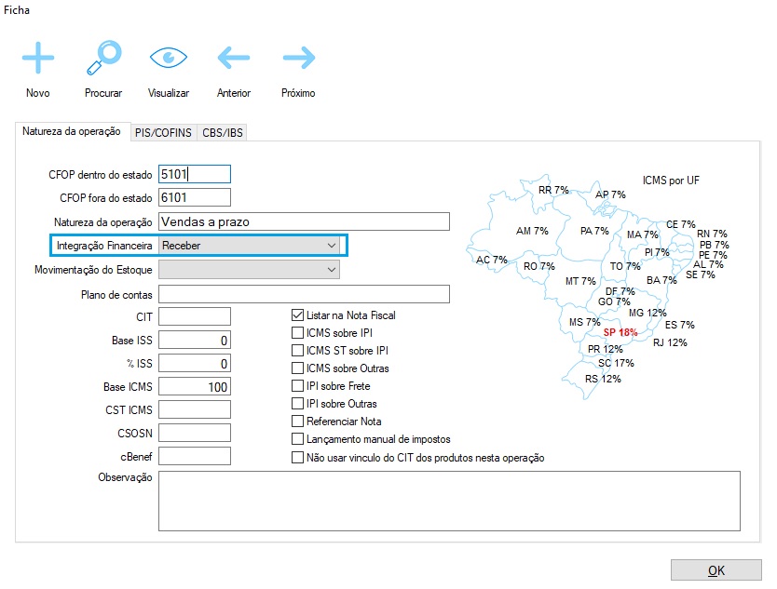The image size is (777, 589).
Task: Click the Natureza da operação text field
Action: pos(304,221)
